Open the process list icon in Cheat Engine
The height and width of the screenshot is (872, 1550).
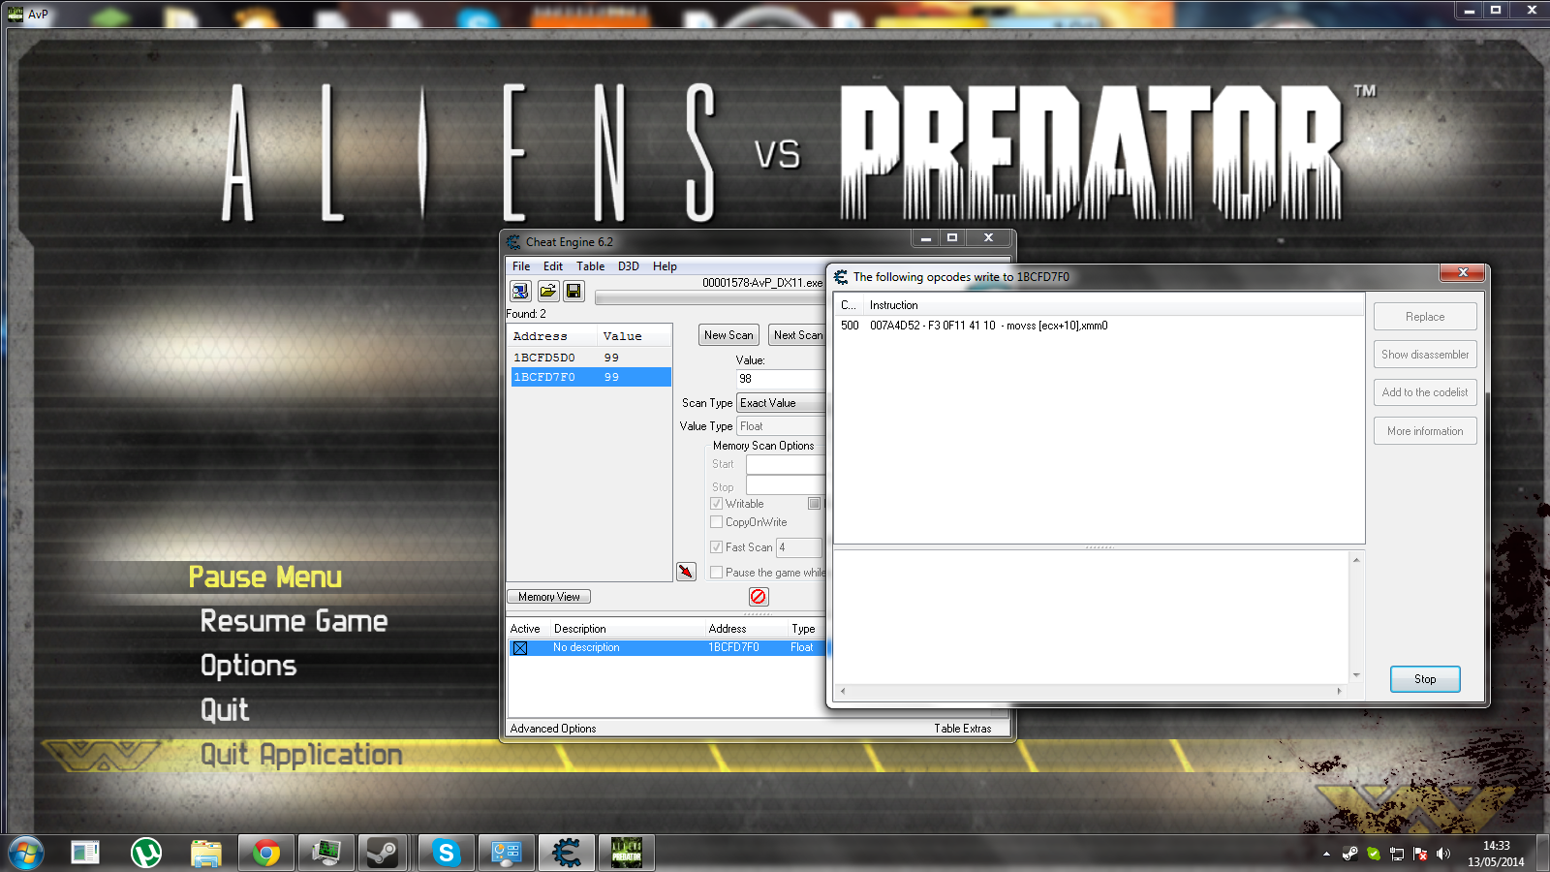point(520,291)
